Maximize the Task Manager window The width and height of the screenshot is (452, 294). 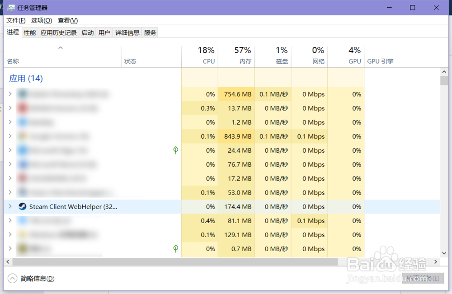point(413,8)
